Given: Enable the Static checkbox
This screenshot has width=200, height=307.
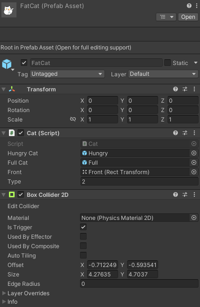Looking at the screenshot, I should (x=168, y=63).
